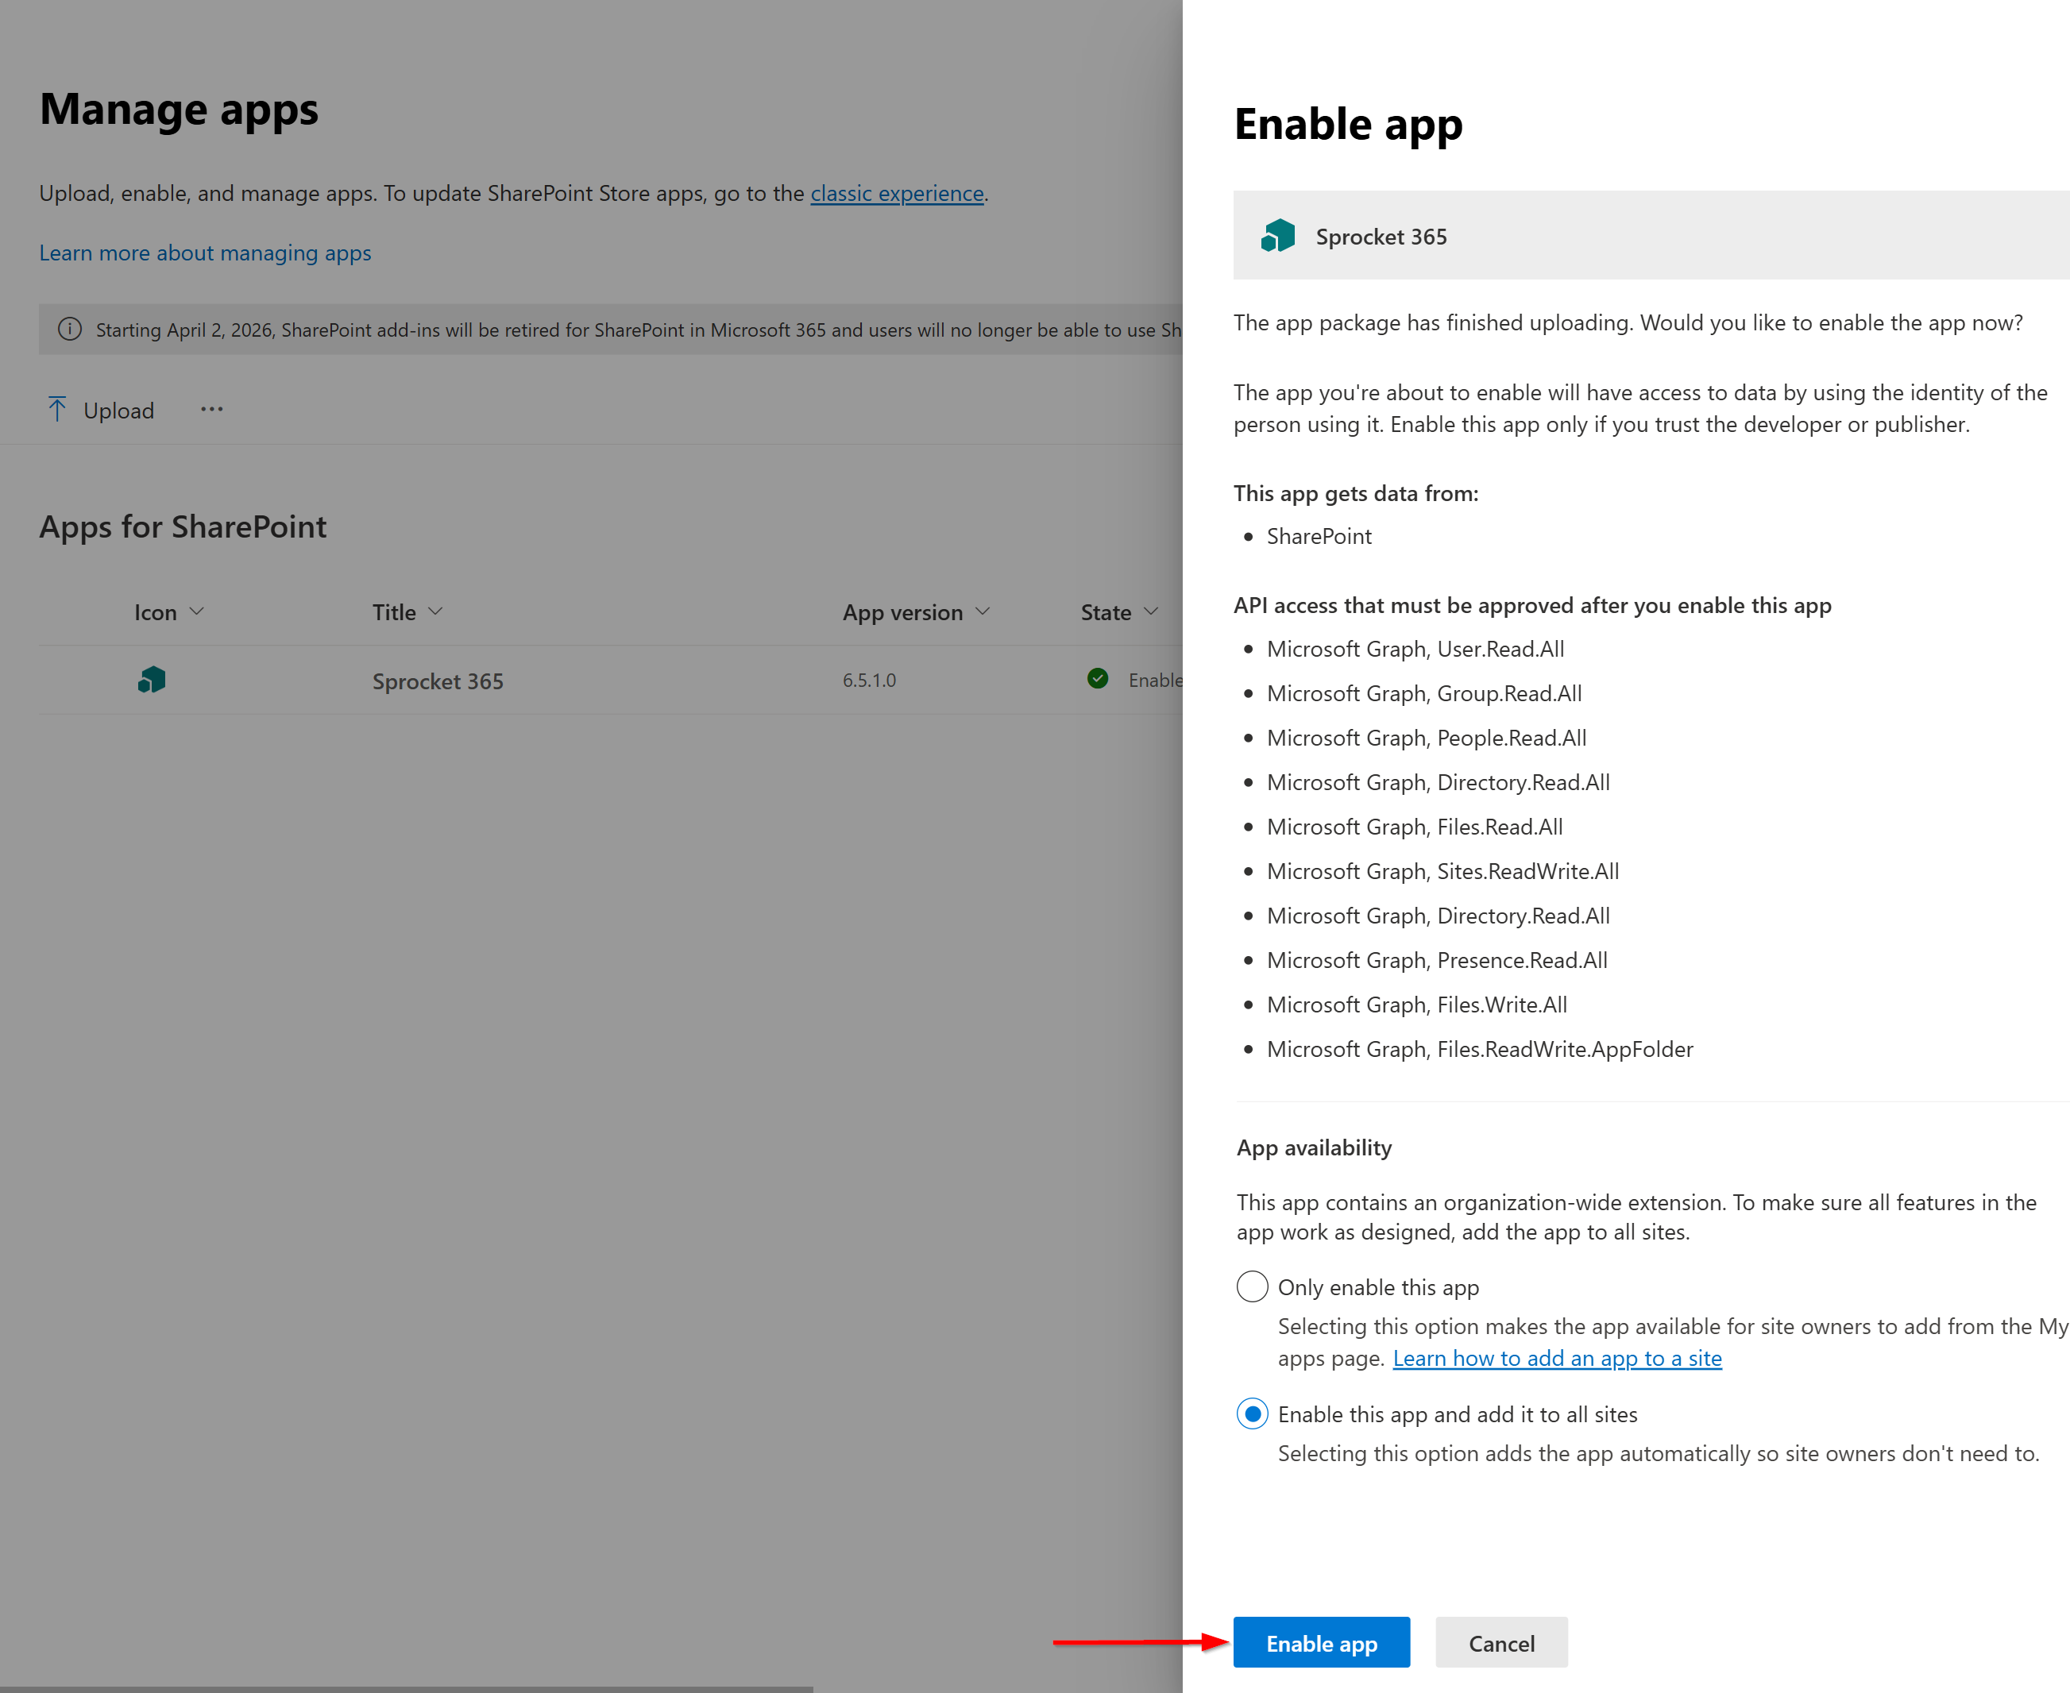Open Learn how to add an app link
This screenshot has height=1693, width=2070.
(x=1557, y=1358)
